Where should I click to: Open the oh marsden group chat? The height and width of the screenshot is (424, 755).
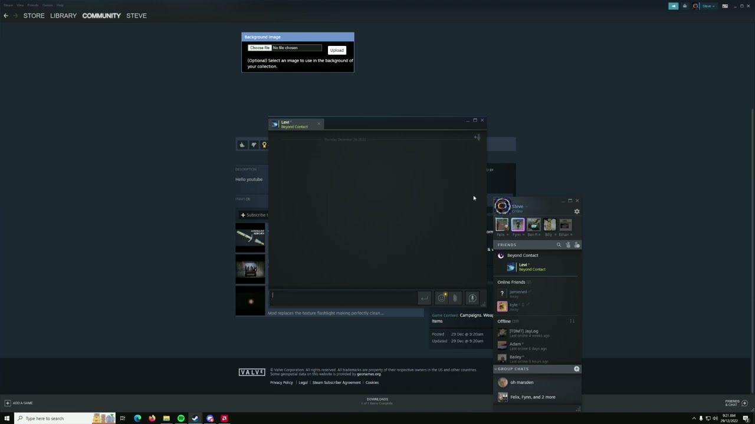pos(537,382)
